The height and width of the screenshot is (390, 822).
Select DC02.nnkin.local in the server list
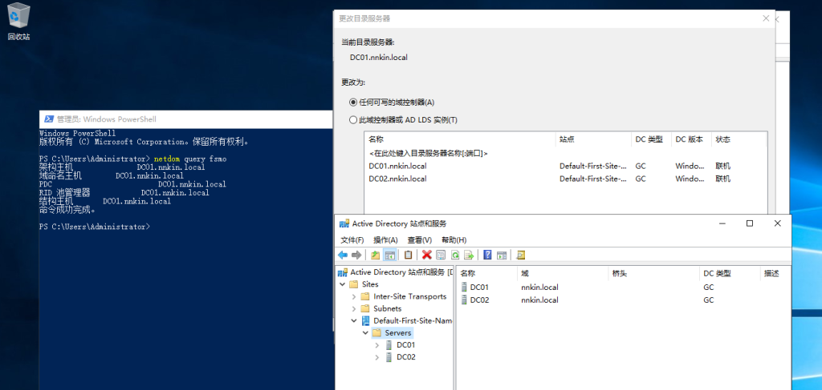coord(398,179)
